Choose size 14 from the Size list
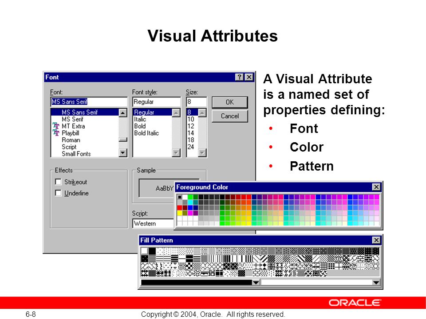This screenshot has width=426, height=319. (191, 133)
